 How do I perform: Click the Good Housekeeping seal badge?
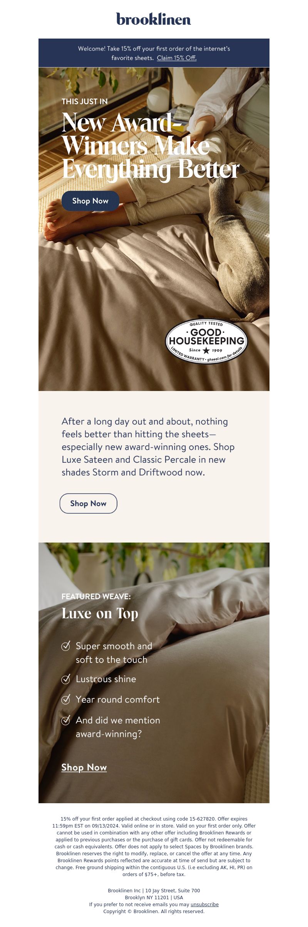[x=207, y=341]
